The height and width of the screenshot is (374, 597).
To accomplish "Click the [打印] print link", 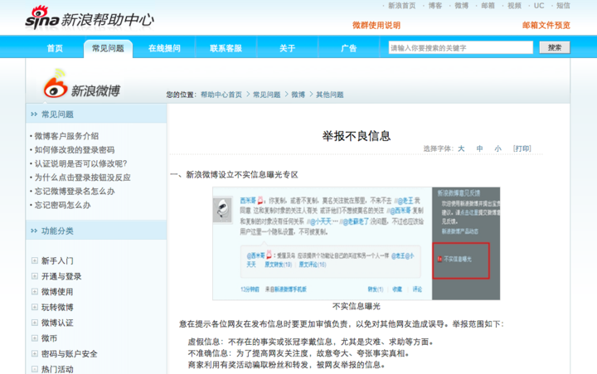I will [522, 148].
